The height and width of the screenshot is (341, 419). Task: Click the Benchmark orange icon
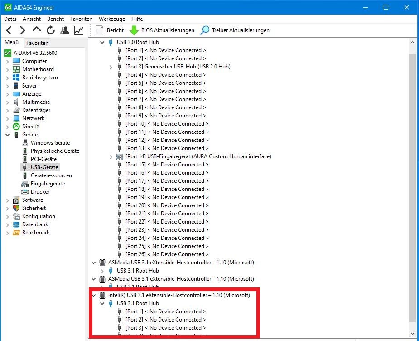pyautogui.click(x=16, y=233)
